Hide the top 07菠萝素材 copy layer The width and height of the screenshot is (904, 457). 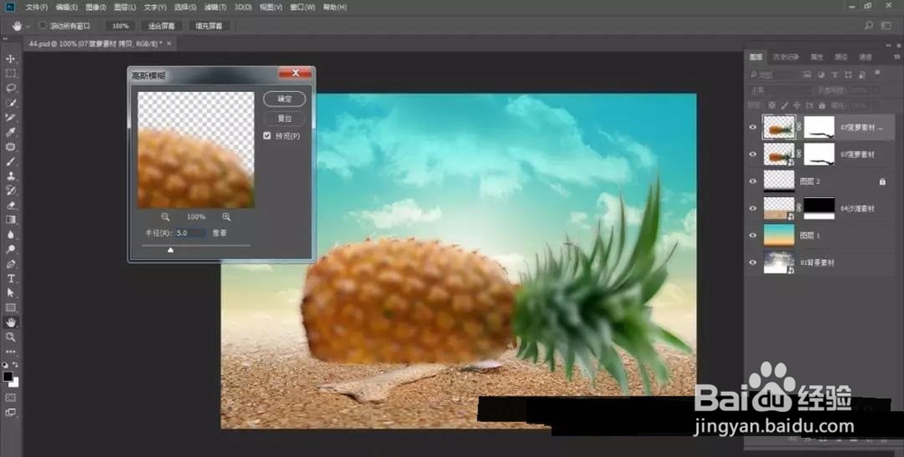(x=752, y=127)
